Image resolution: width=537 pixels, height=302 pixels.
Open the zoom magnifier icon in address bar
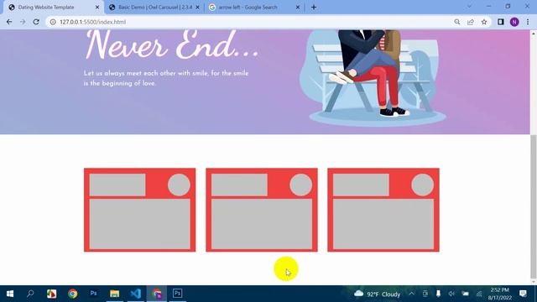457,22
